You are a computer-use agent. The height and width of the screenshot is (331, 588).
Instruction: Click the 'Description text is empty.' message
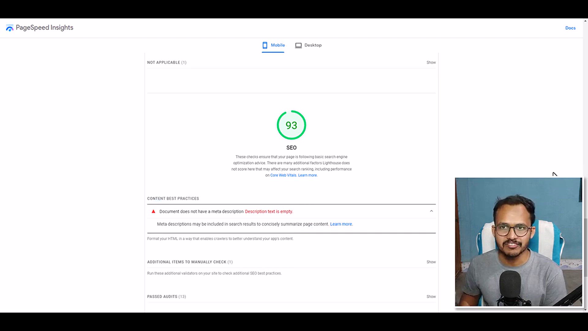269,211
